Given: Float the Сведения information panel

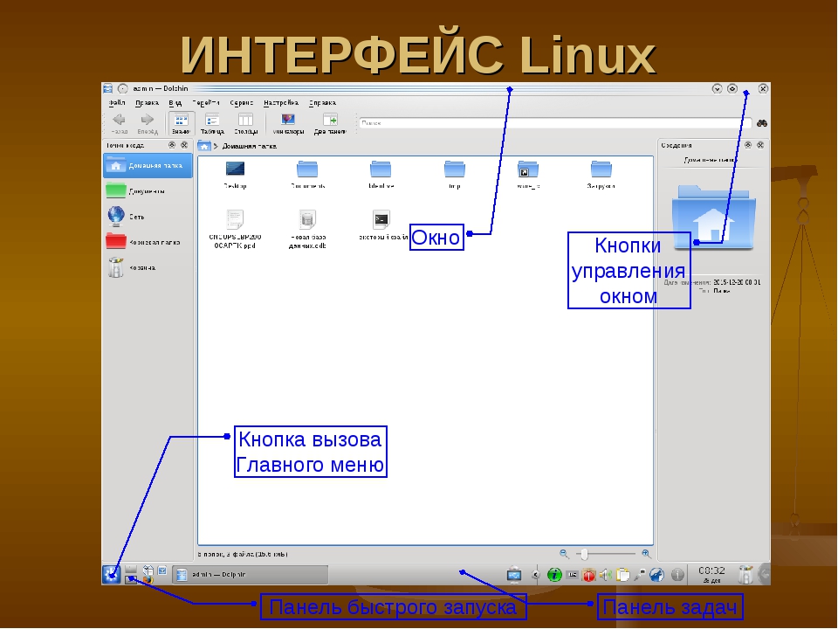Looking at the screenshot, I should pyautogui.click(x=748, y=145).
